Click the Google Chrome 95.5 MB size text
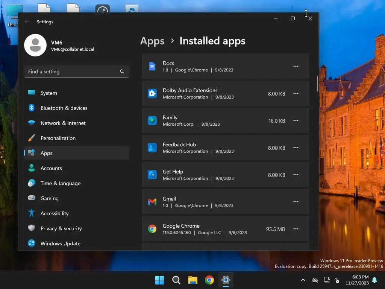The height and width of the screenshot is (289, 385). tap(276, 229)
